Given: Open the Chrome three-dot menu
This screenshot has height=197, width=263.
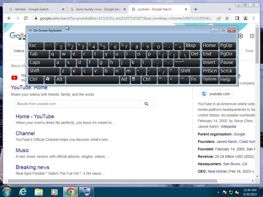Looking at the screenshot, I should 254,18.
